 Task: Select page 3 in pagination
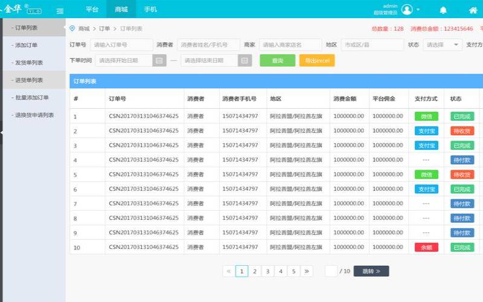coord(267,271)
